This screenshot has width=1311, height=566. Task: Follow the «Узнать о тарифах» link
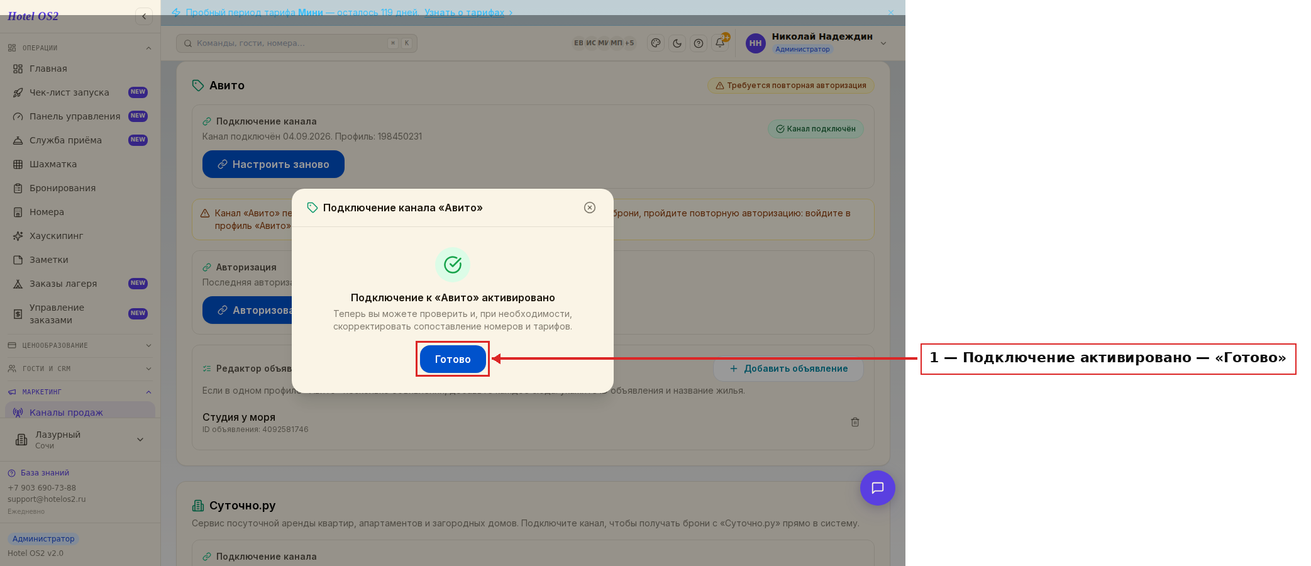click(x=464, y=13)
